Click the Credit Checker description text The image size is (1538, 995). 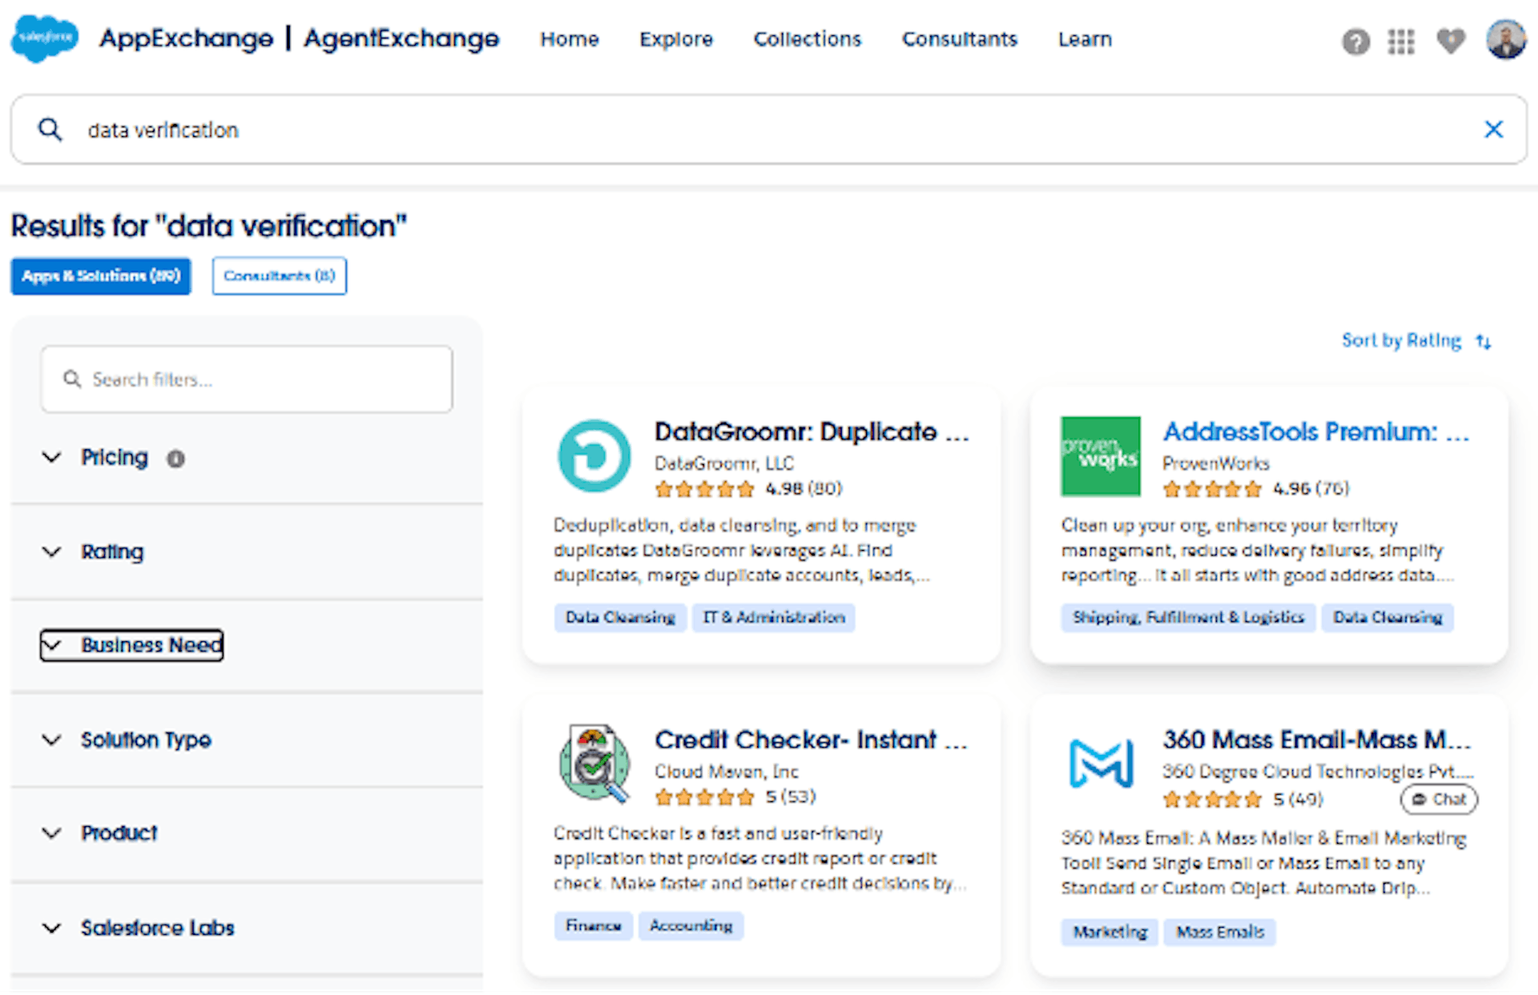point(760,858)
